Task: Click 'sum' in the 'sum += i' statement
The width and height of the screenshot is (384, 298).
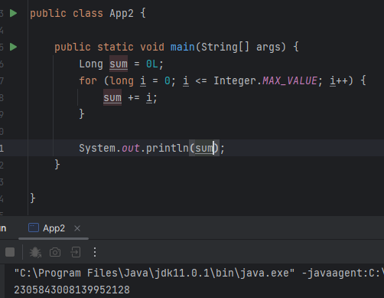Action: [112, 97]
